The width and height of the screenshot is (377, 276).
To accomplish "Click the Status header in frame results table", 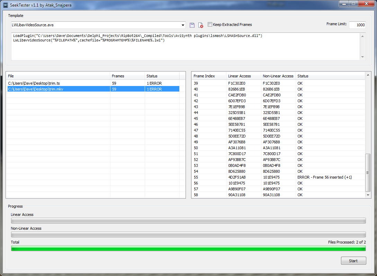I will click(330, 76).
